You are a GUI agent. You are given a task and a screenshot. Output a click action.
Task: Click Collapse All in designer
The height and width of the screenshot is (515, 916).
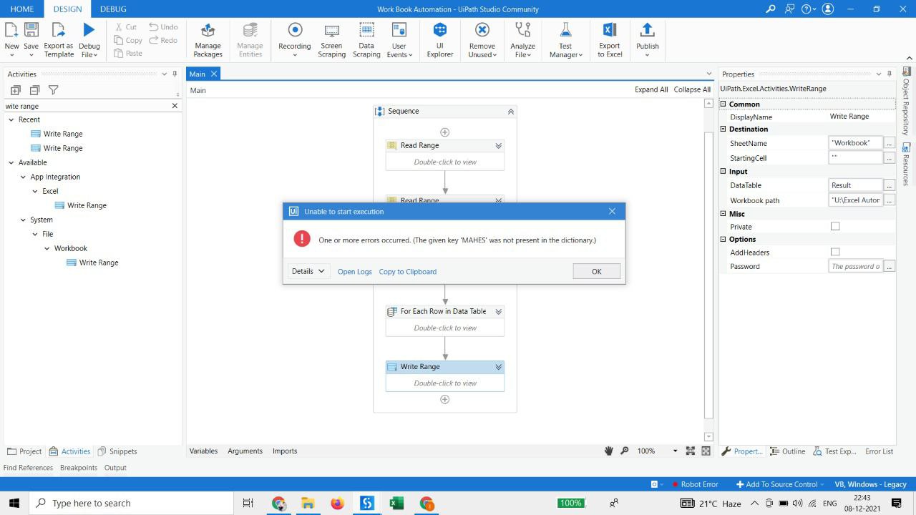click(x=692, y=90)
